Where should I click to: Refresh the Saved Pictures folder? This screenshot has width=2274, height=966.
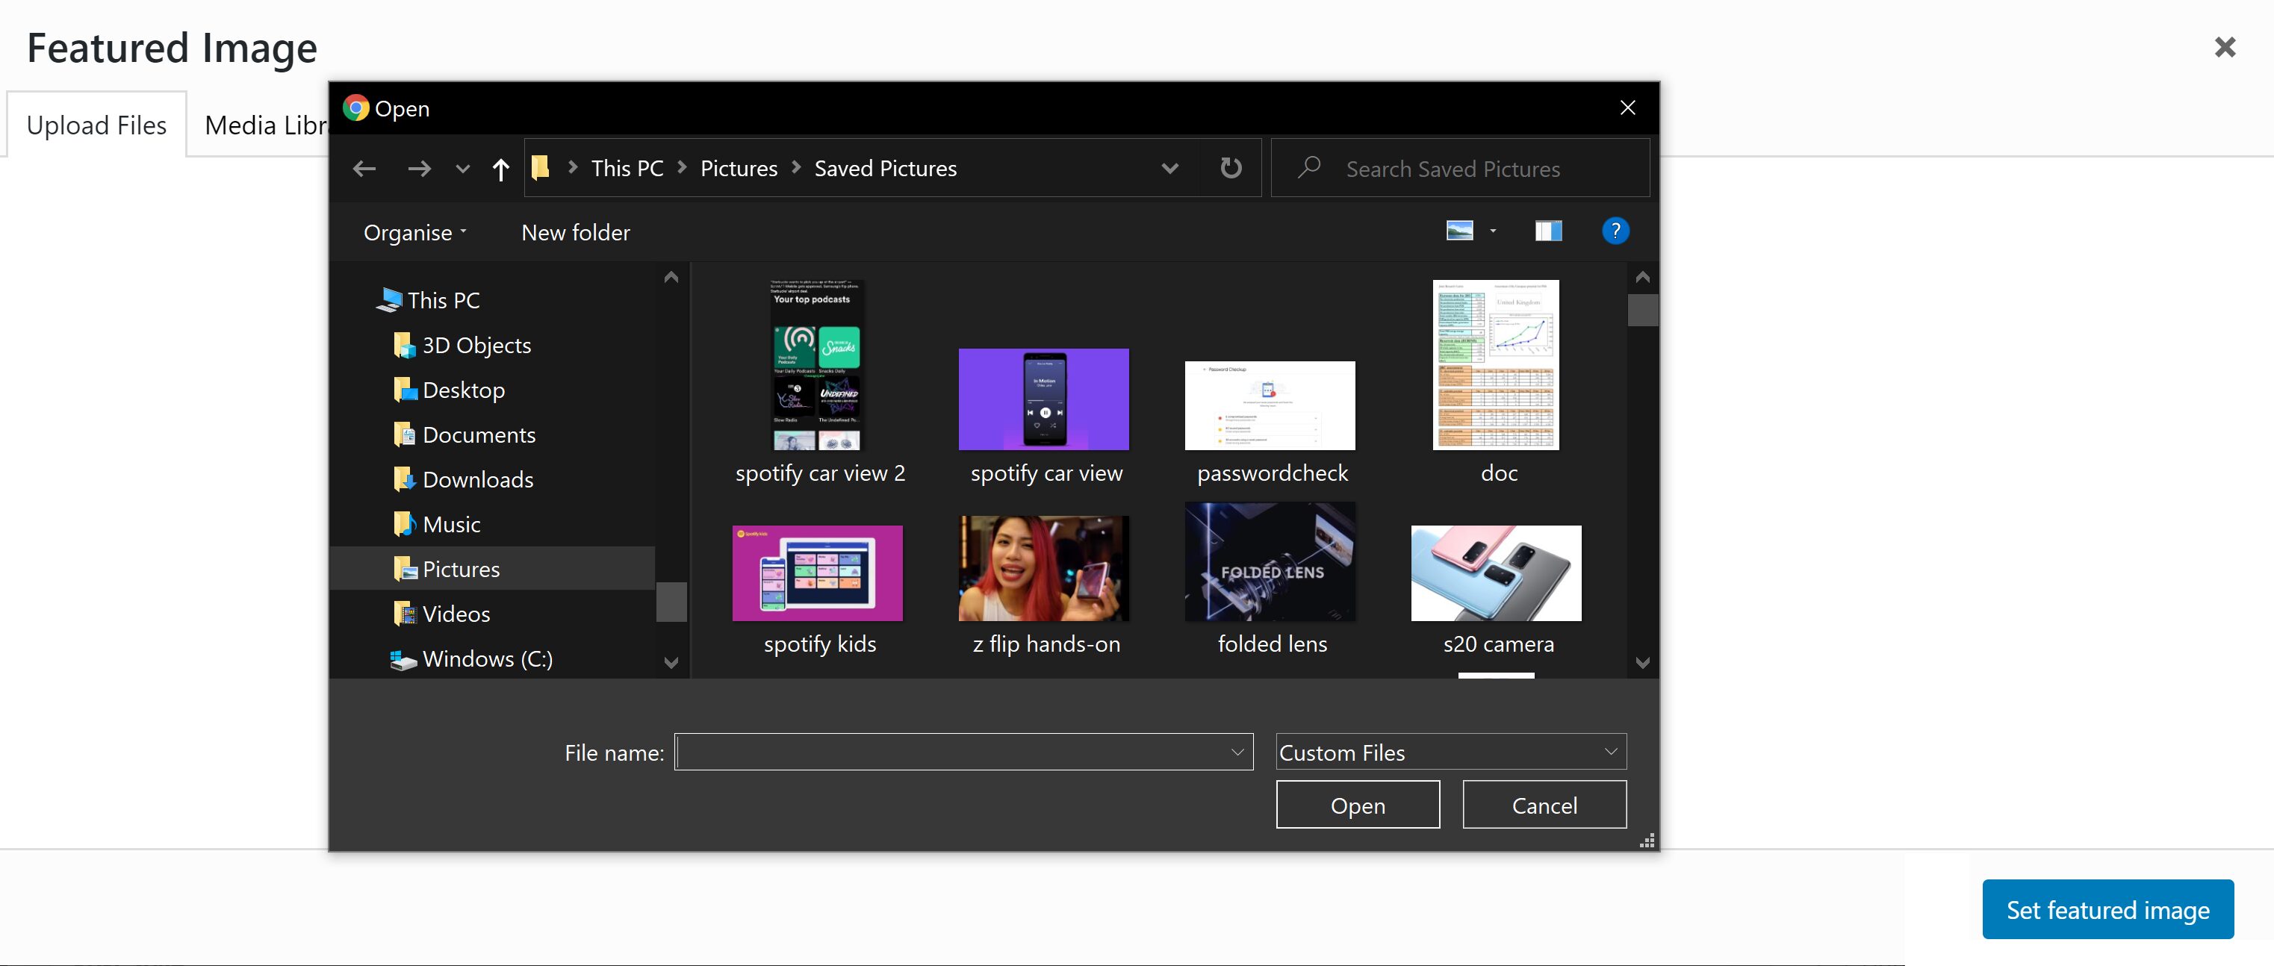pos(1231,168)
